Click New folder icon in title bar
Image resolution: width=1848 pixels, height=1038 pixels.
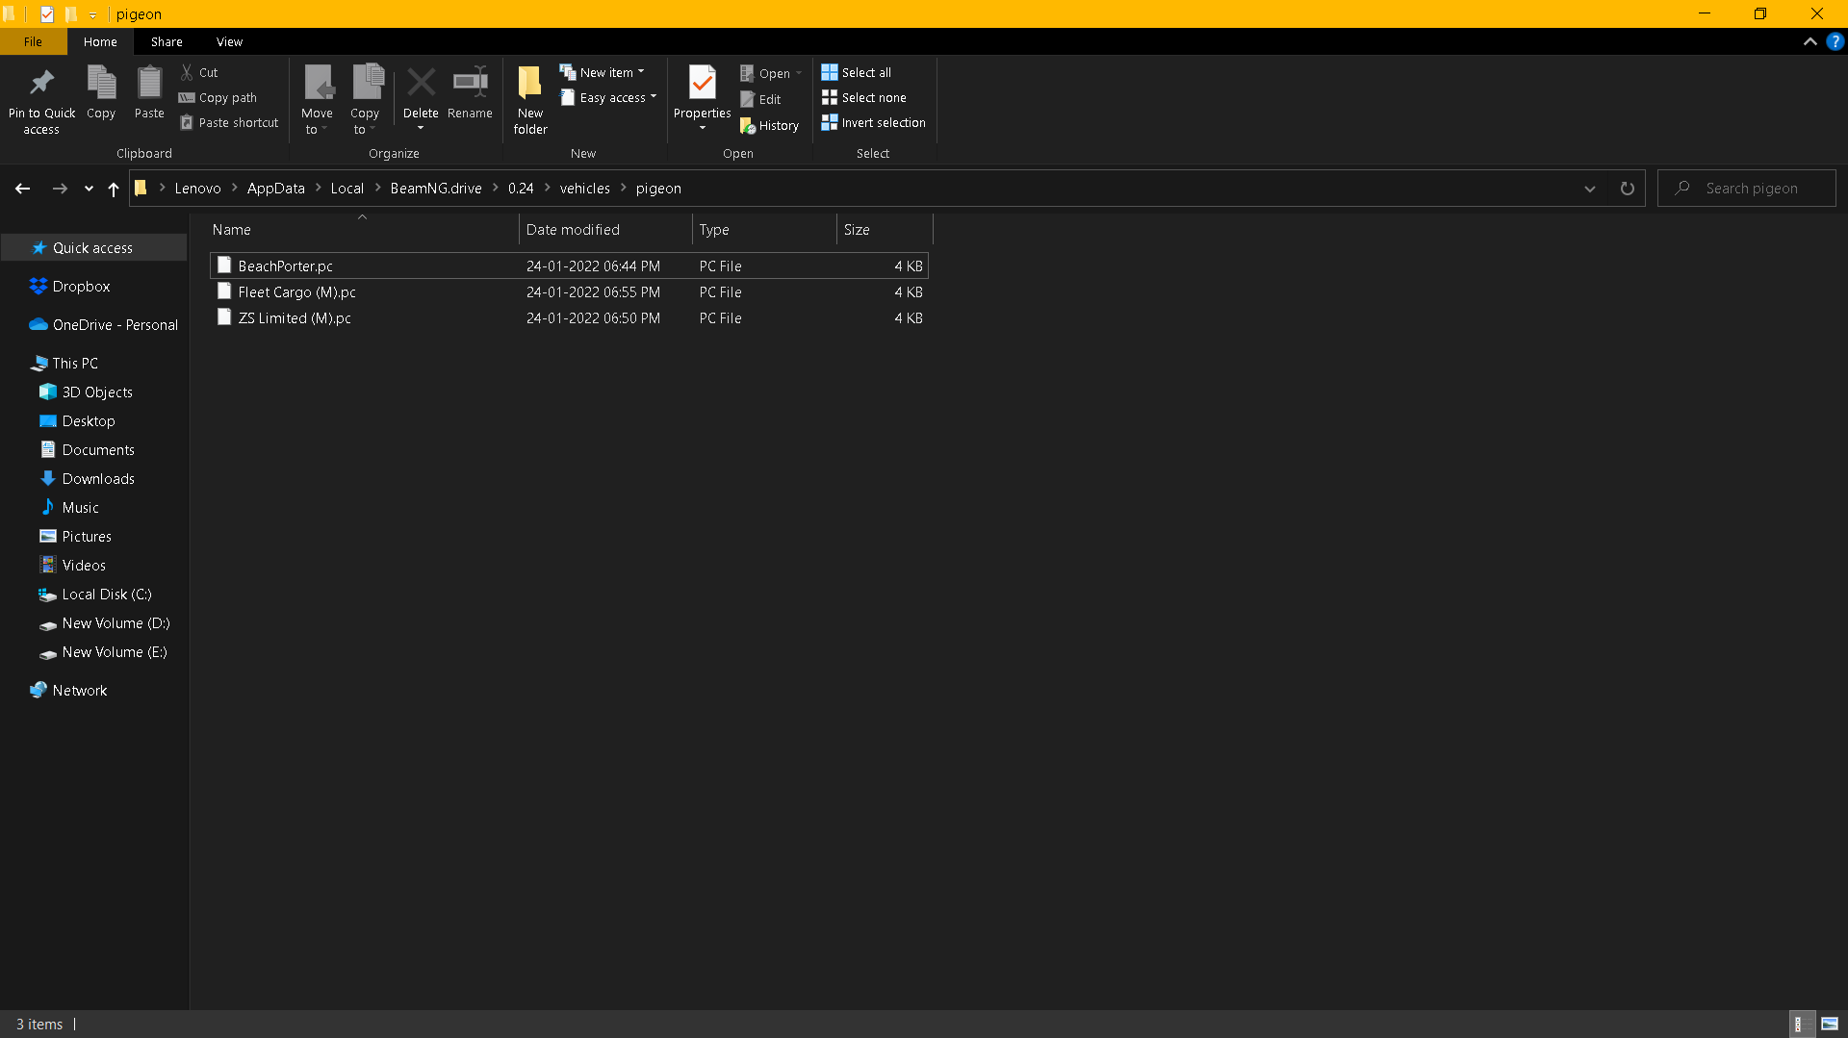[x=70, y=13]
